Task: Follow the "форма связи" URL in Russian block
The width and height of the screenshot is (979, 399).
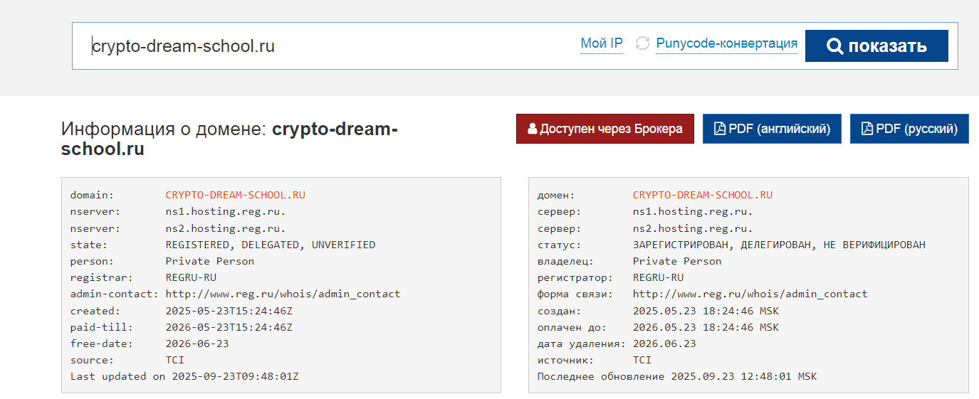Action: click(x=750, y=294)
